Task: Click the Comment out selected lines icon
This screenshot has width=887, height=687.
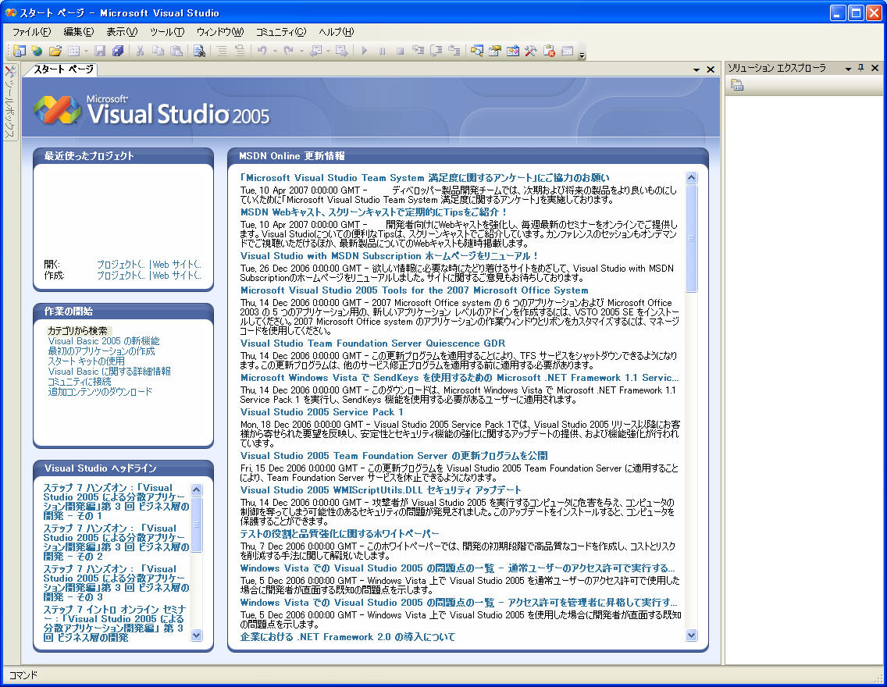Action: click(x=222, y=51)
